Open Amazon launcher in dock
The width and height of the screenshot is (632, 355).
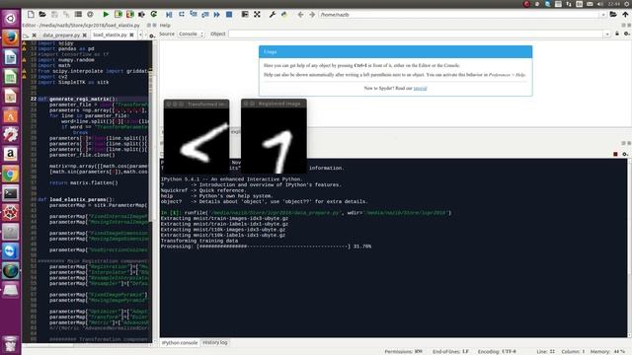pyautogui.click(x=11, y=154)
